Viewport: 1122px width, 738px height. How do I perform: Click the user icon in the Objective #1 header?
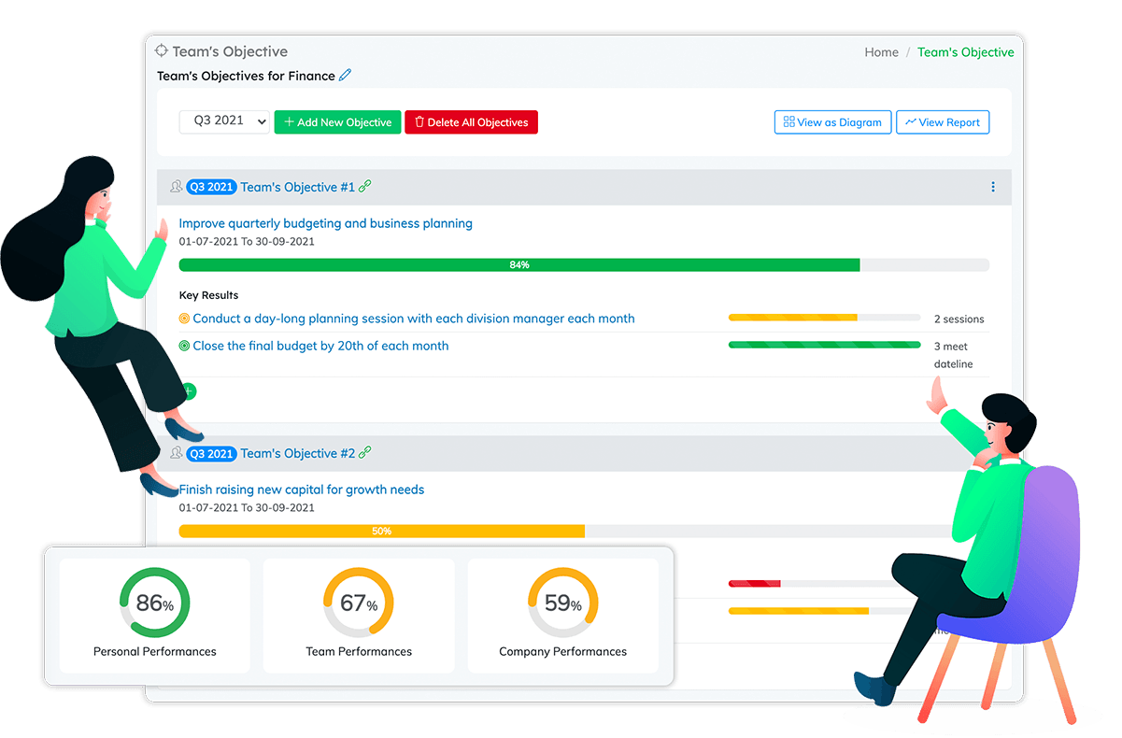tap(176, 187)
